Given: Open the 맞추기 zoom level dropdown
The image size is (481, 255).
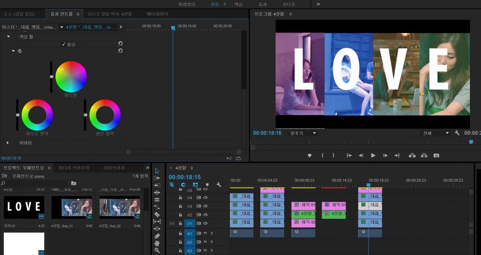Looking at the screenshot, I should click(x=303, y=133).
